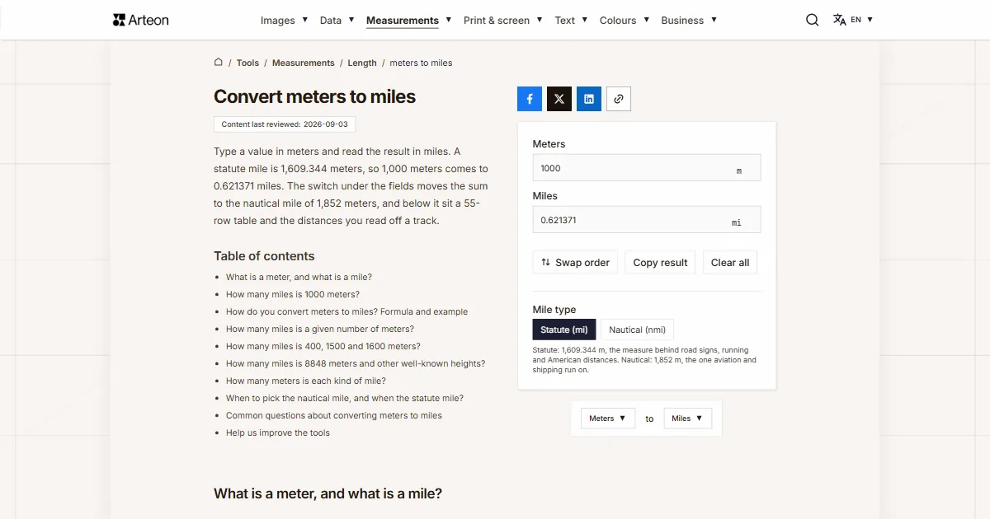Click 'meters to miles' breadcrumb text
990x519 pixels.
tap(421, 63)
